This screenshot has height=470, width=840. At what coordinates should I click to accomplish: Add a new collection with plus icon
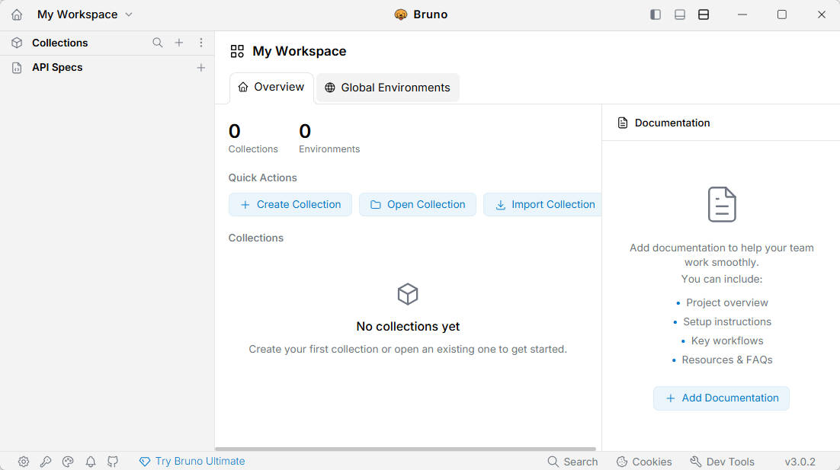click(179, 43)
